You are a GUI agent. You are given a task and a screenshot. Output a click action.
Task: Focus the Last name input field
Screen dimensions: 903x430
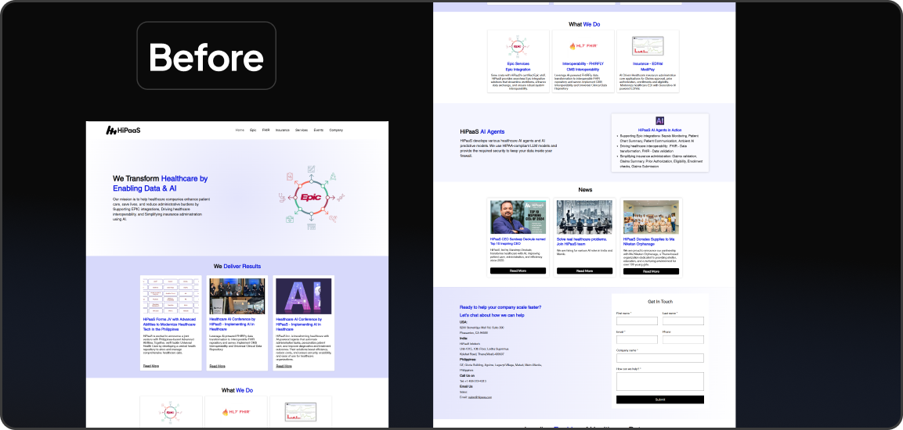(x=683, y=321)
